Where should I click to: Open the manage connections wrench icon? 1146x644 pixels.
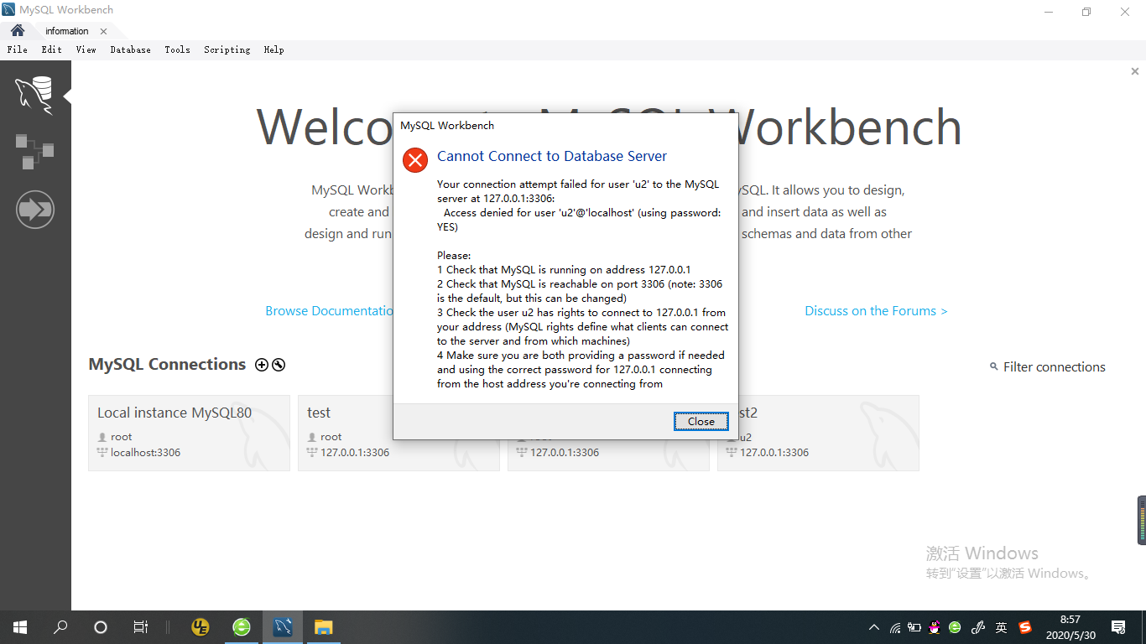(279, 365)
